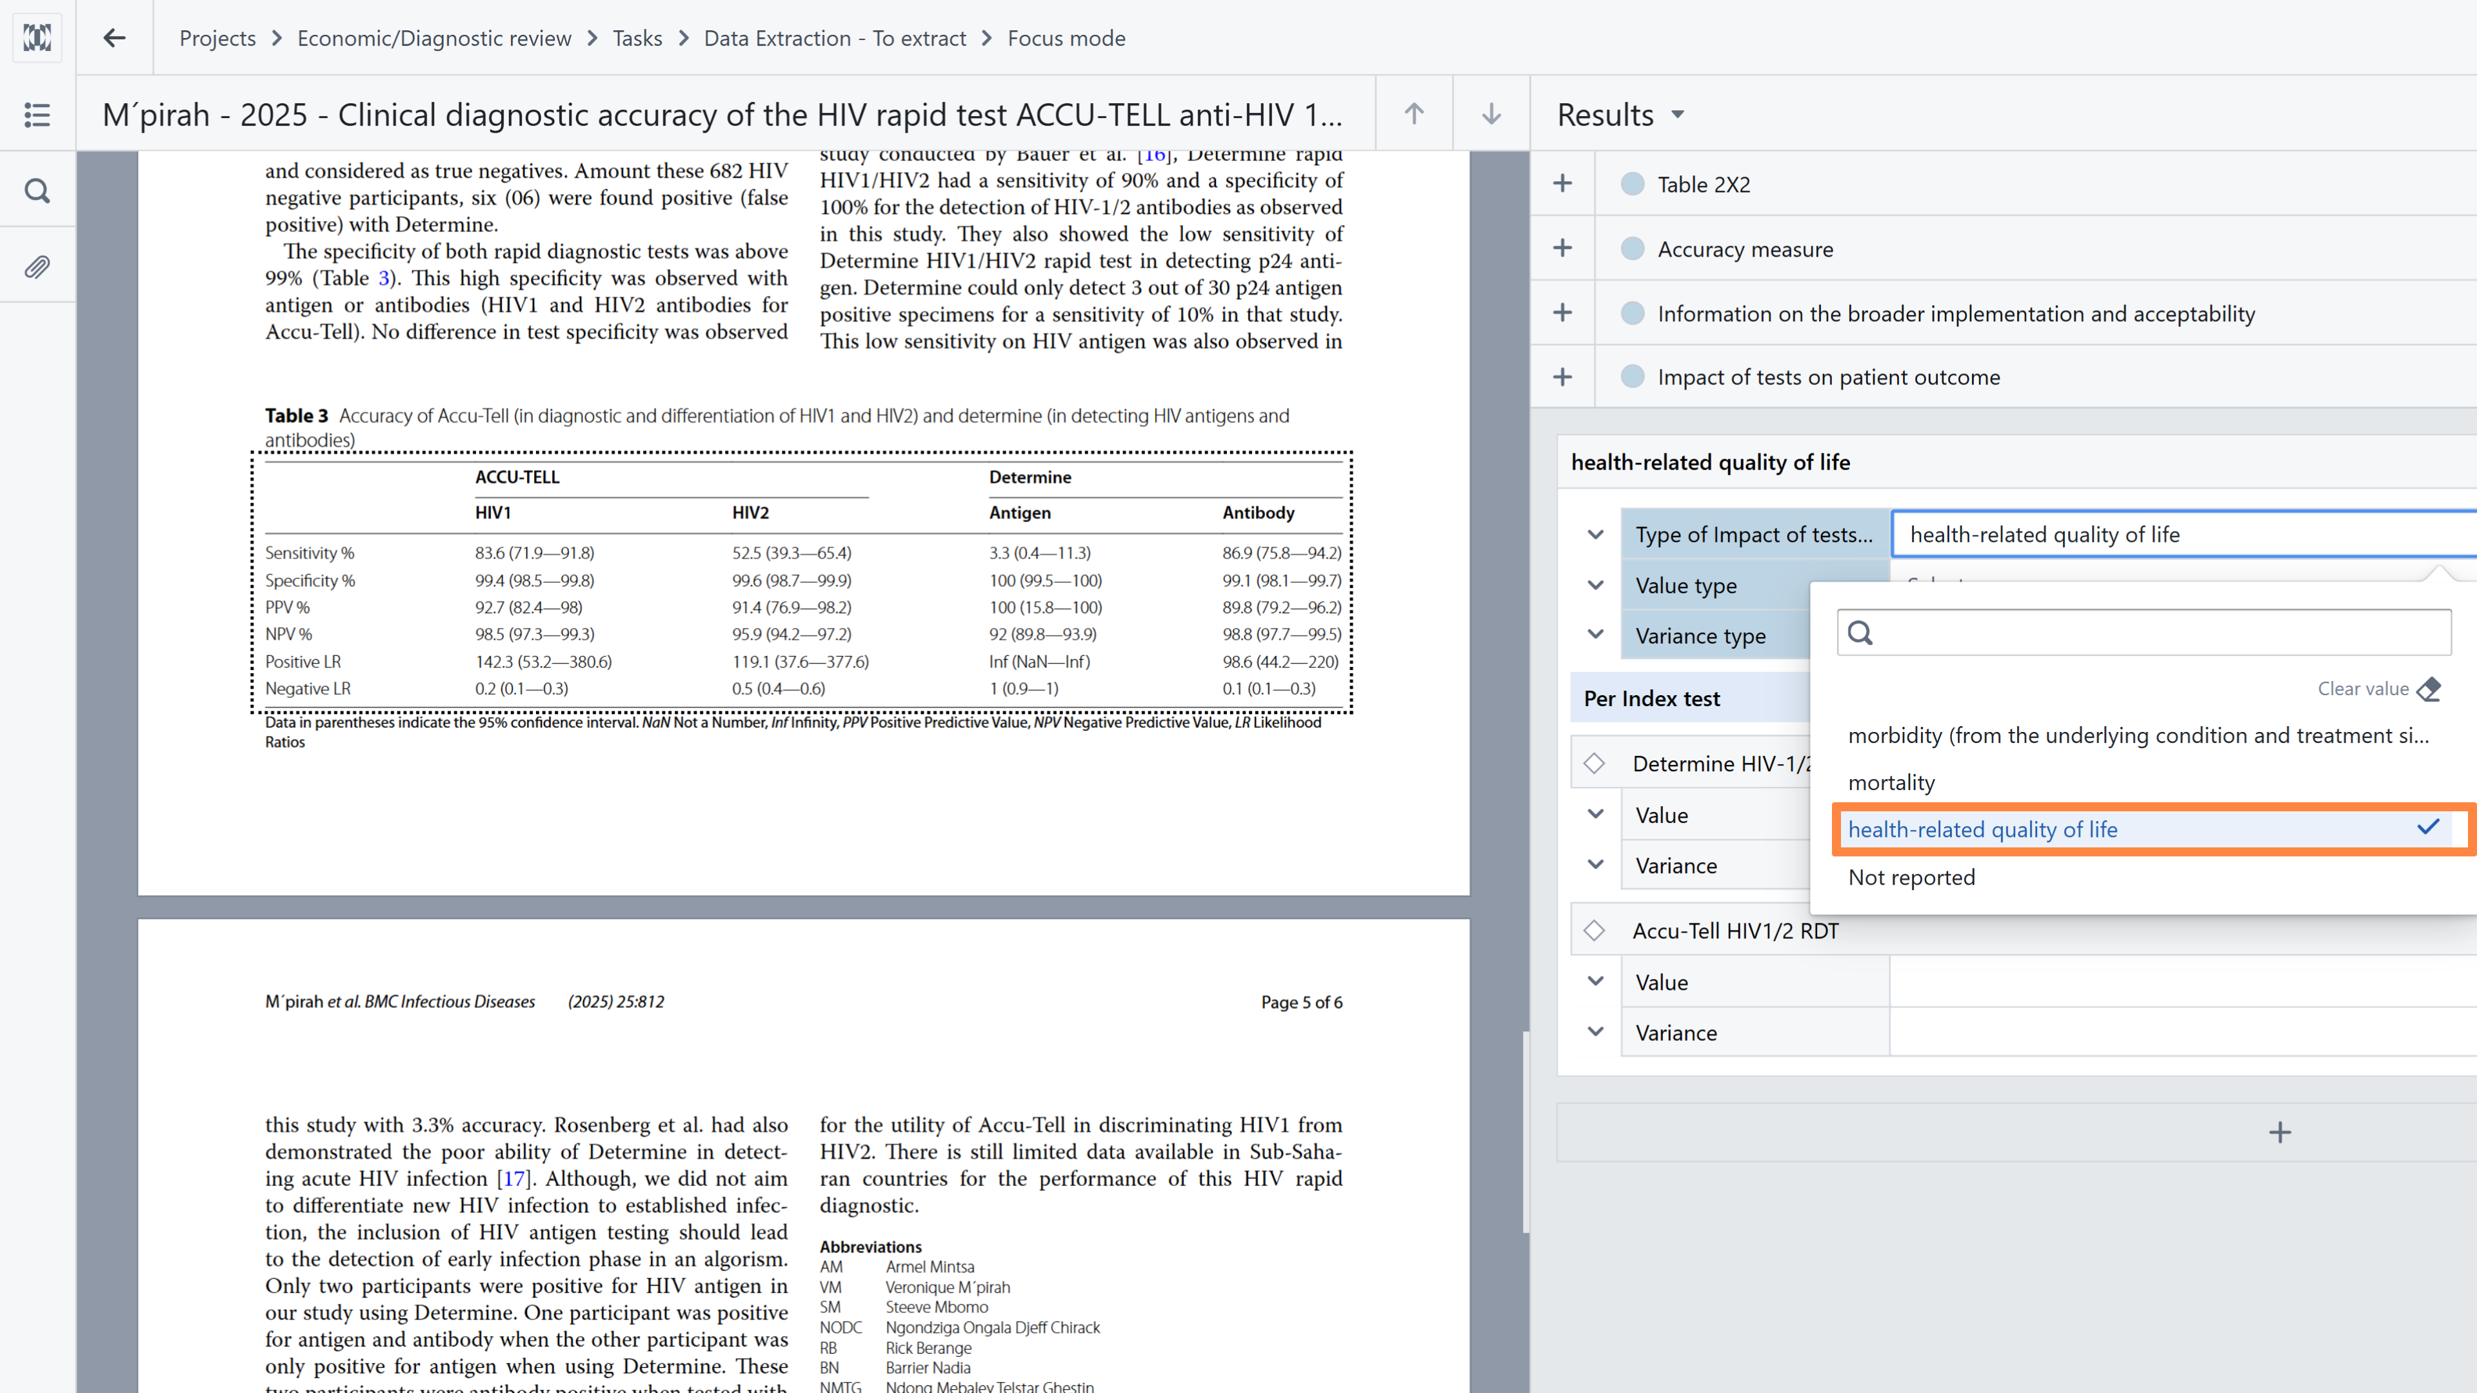Click the citation [17] link in the article
This screenshot has height=1393, width=2477.
coord(513,1179)
